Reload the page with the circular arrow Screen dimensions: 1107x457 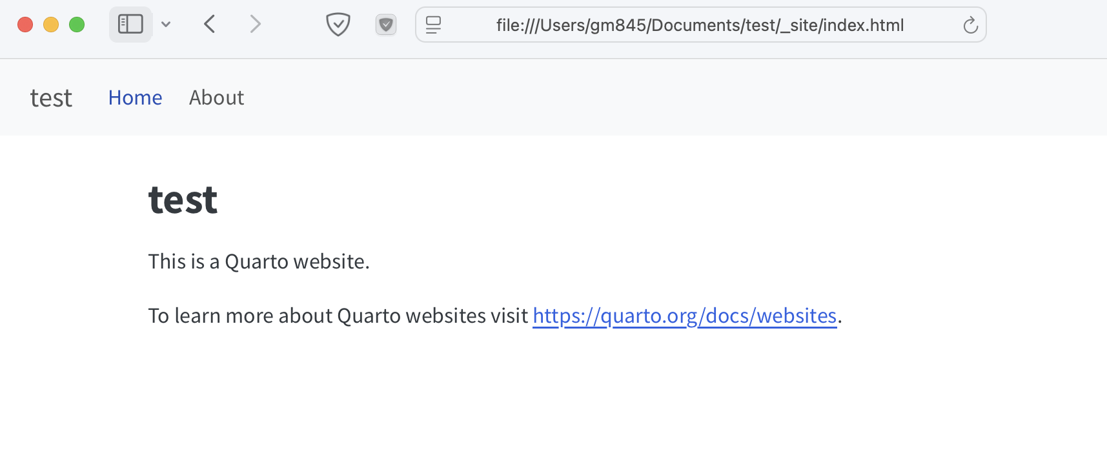[x=970, y=25]
